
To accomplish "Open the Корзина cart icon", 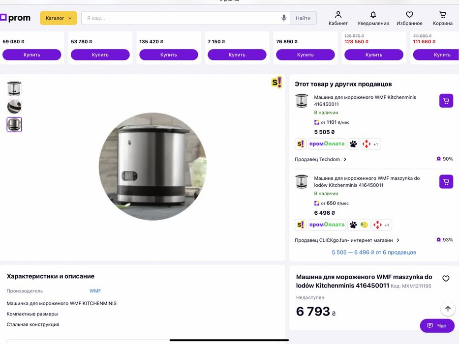I will pos(443,18).
